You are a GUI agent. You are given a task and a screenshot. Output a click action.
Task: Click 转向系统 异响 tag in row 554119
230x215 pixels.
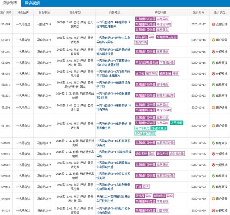[145, 37]
